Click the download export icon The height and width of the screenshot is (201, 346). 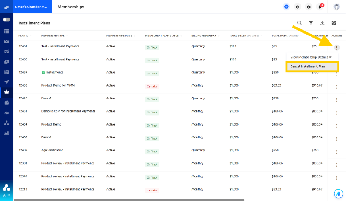tap(322, 23)
